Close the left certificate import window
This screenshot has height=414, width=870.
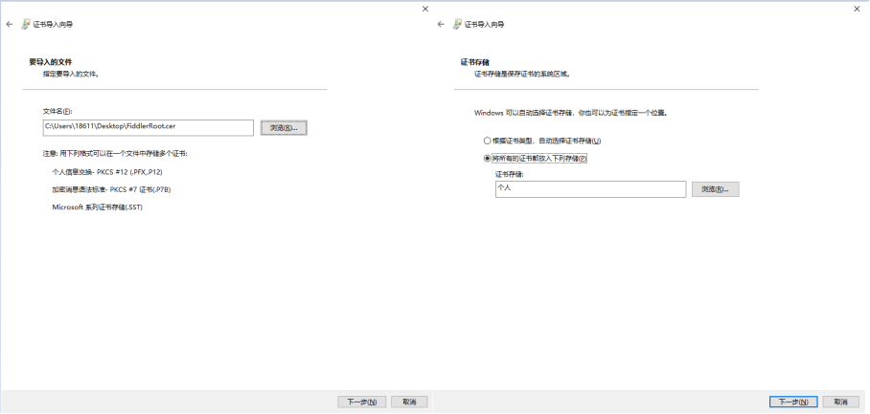425,9
